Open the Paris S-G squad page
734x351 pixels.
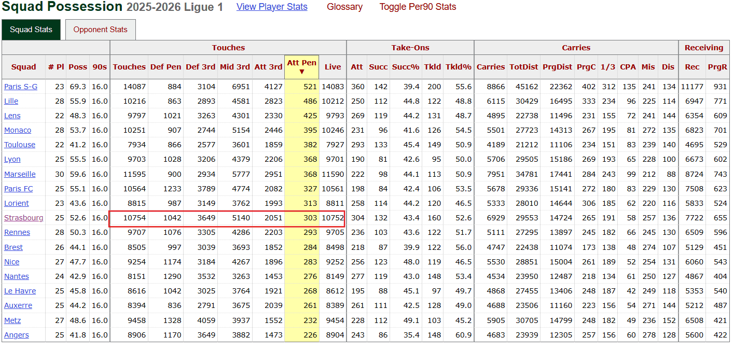click(x=21, y=87)
